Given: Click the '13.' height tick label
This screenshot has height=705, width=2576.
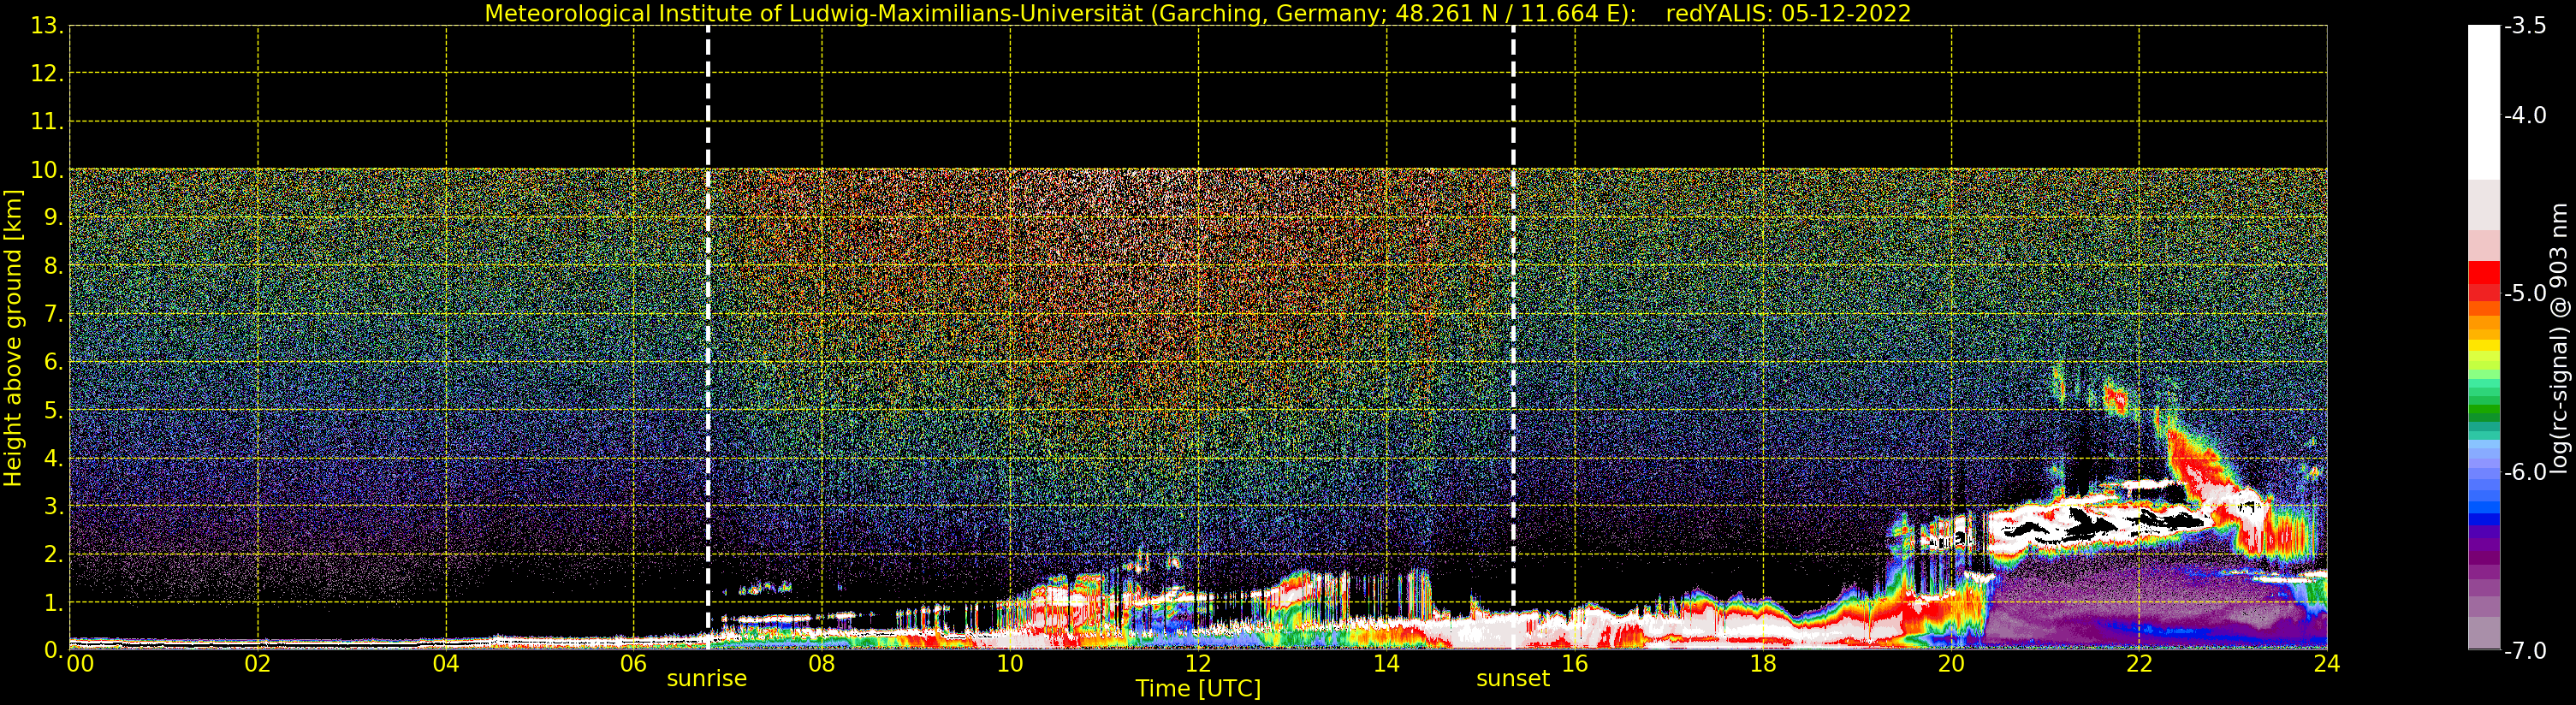Looking at the screenshot, I should pyautogui.click(x=47, y=26).
